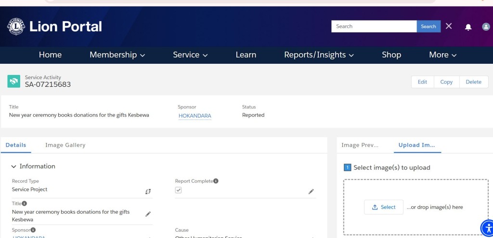Switch to the Image Preview tab

click(x=360, y=145)
